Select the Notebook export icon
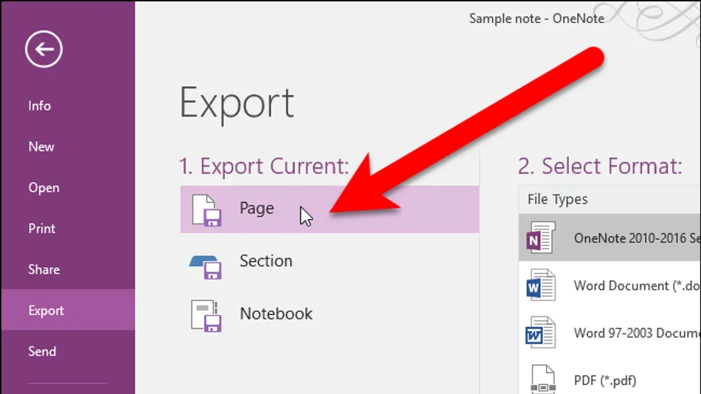 (x=206, y=315)
